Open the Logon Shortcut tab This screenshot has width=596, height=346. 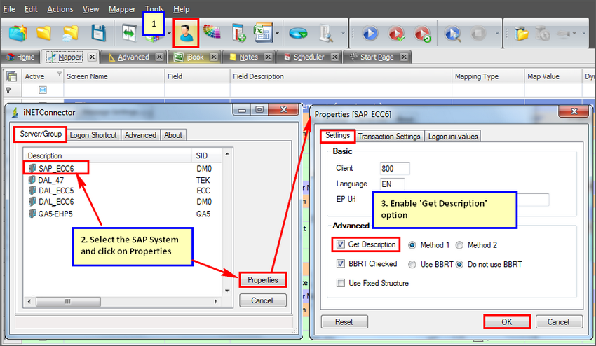click(x=94, y=135)
